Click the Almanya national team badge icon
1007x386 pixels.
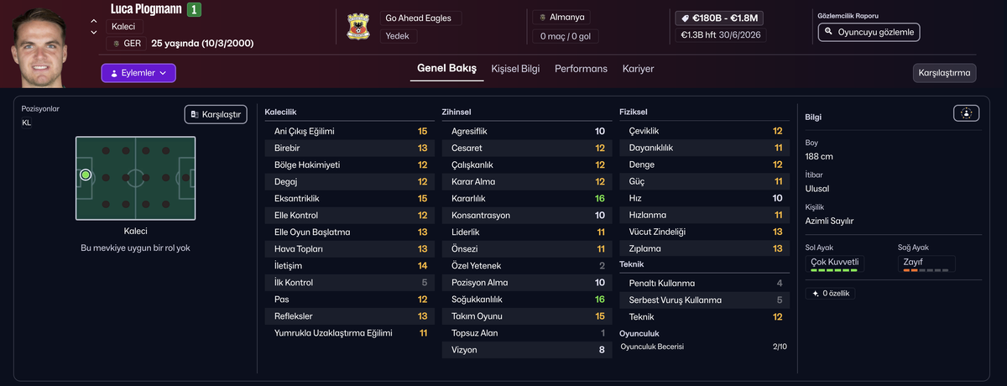click(x=542, y=18)
